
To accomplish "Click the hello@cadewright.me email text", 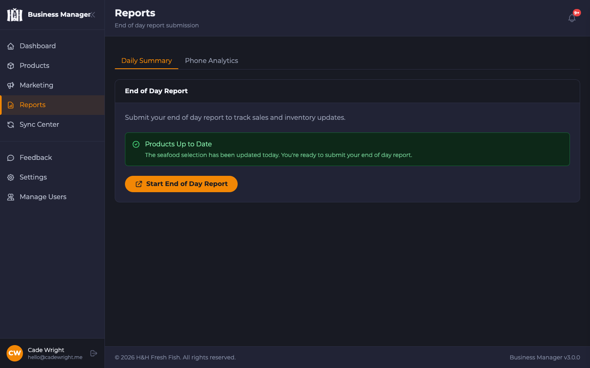I will tap(55, 357).
